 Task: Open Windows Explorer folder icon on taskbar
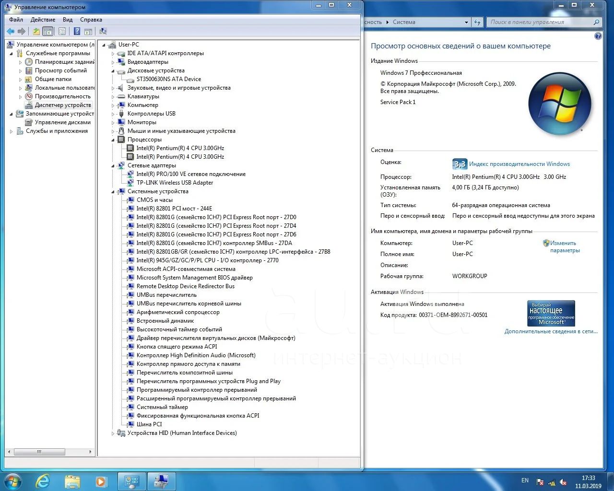pos(72,481)
